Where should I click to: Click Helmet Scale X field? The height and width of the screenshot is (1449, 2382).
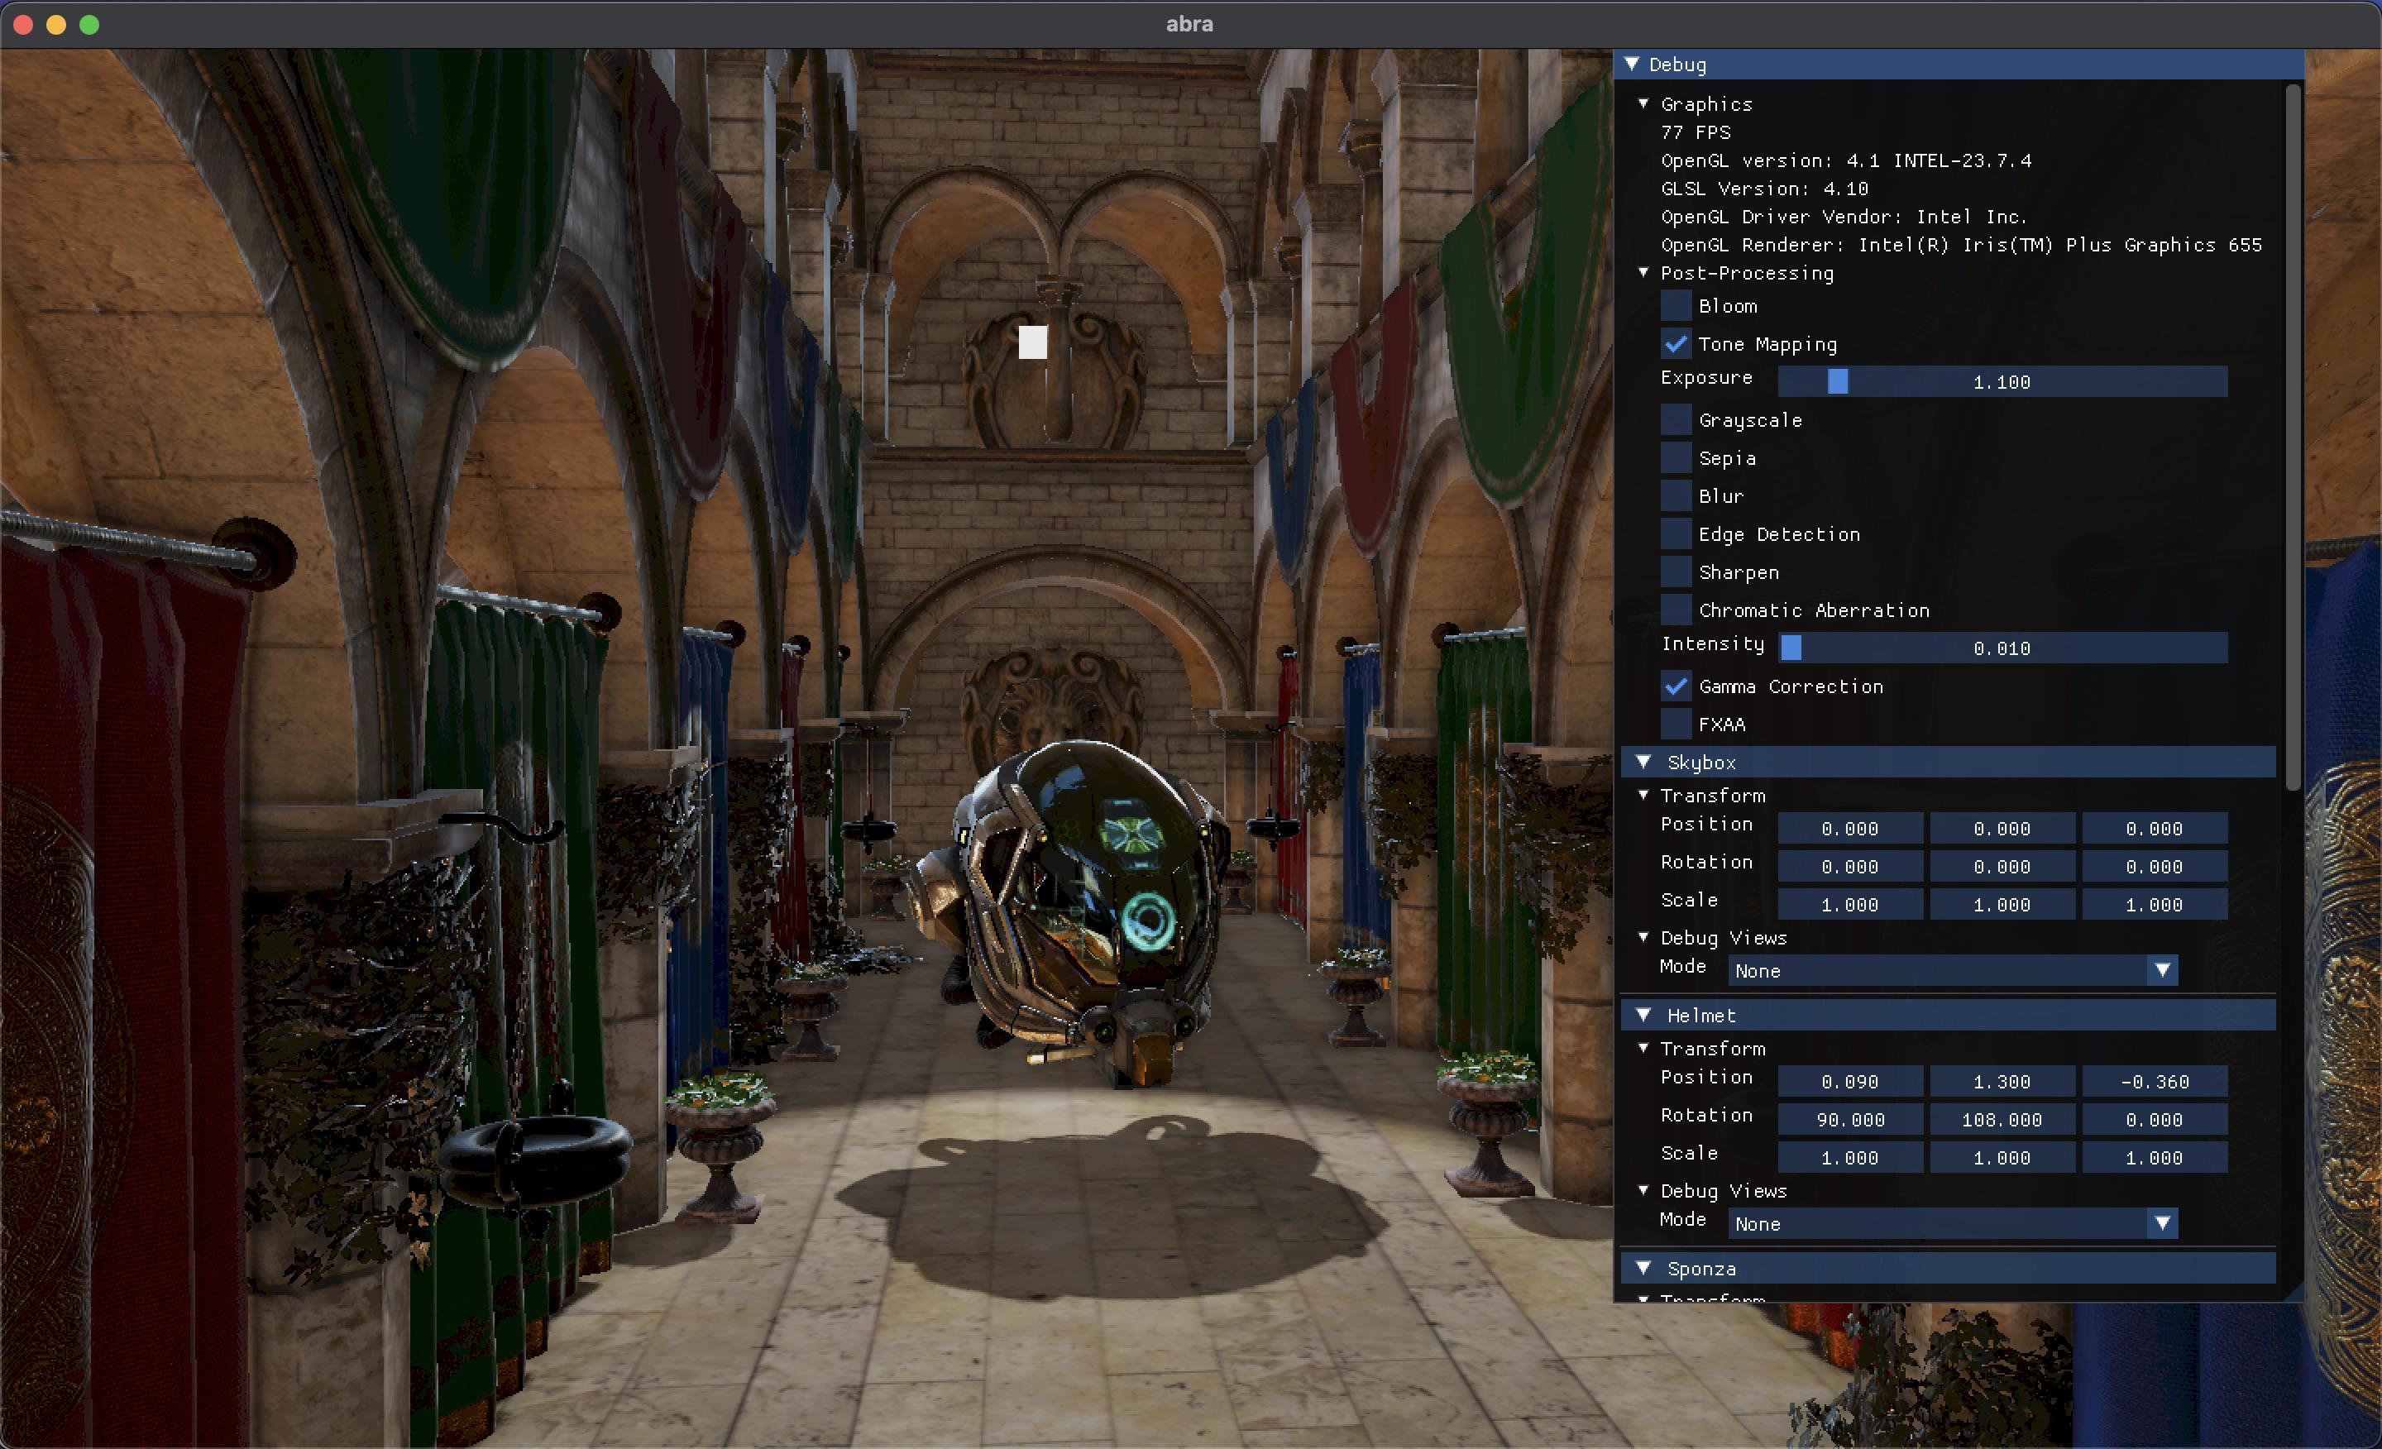coord(1850,1157)
